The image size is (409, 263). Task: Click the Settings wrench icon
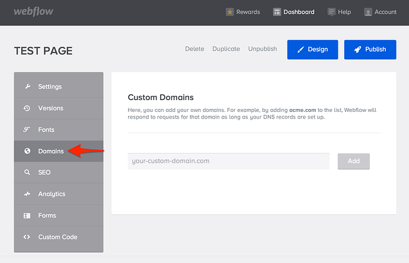[x=27, y=86]
